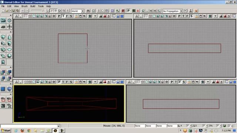237x133 pixels.
Task: Select the Curved Staircase brush builder
Action: [3, 43]
